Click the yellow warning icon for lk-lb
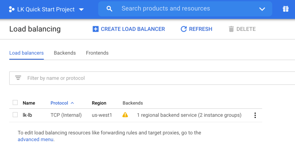 pyautogui.click(x=125, y=115)
